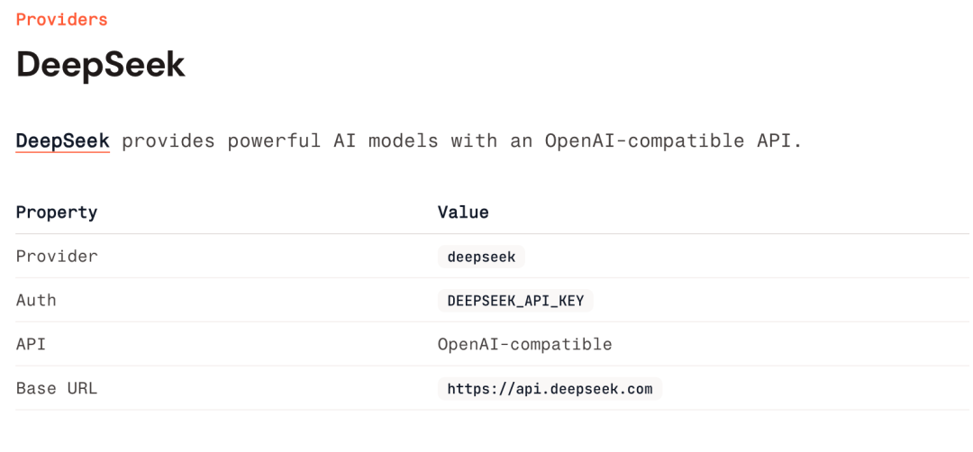Click the deepseek provider code value
This screenshot has width=973, height=452.
tap(481, 257)
